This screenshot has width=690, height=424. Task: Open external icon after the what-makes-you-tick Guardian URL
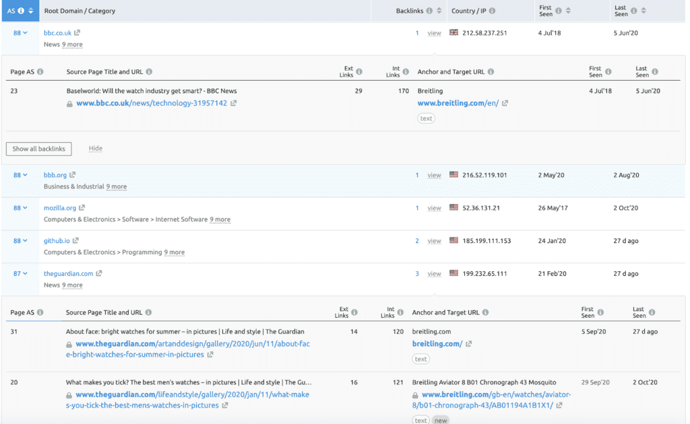(x=225, y=406)
